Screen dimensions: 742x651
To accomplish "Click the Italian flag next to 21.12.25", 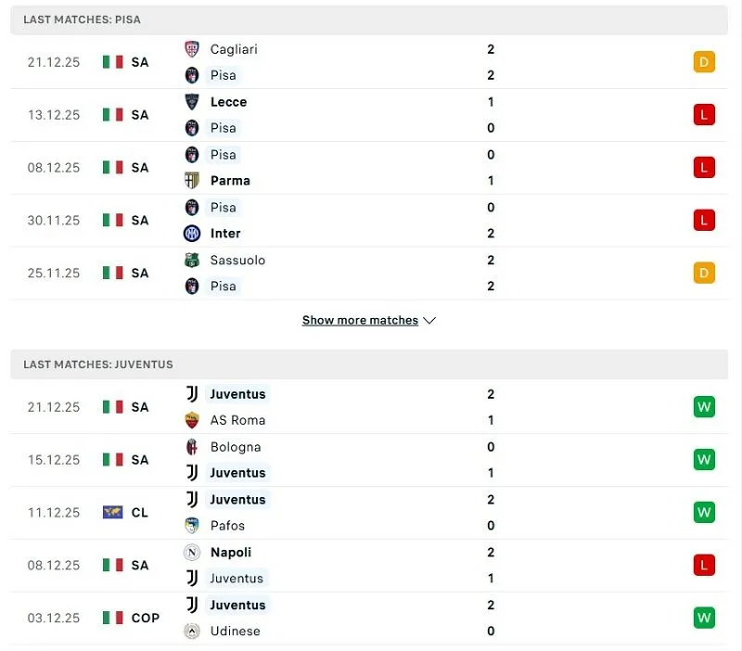I will (x=113, y=62).
